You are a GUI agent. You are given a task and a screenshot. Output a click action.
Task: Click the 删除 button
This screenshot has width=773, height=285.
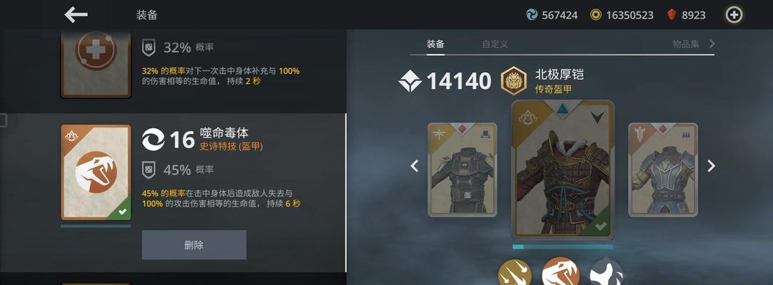pyautogui.click(x=194, y=244)
